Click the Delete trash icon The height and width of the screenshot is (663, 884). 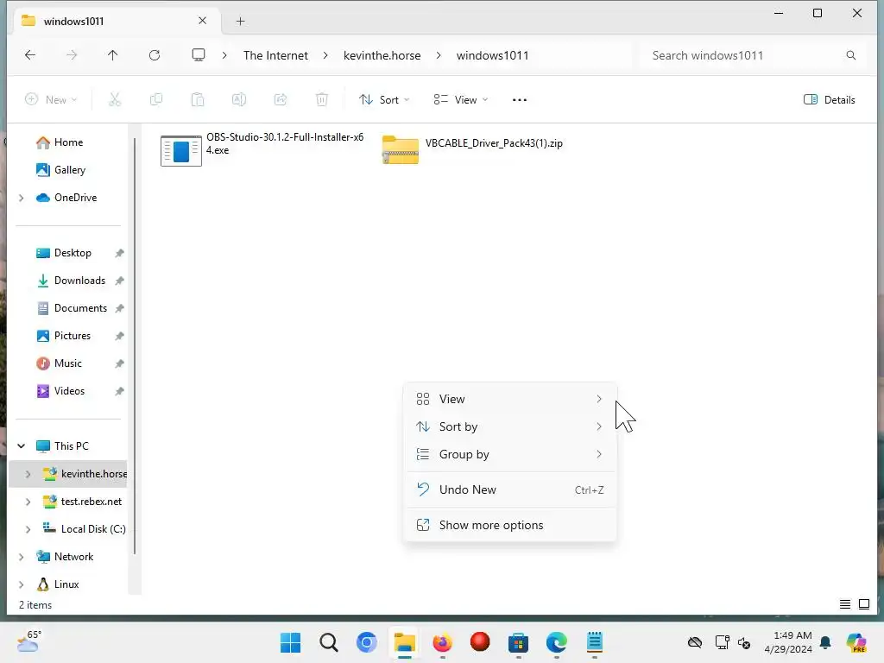pos(321,100)
